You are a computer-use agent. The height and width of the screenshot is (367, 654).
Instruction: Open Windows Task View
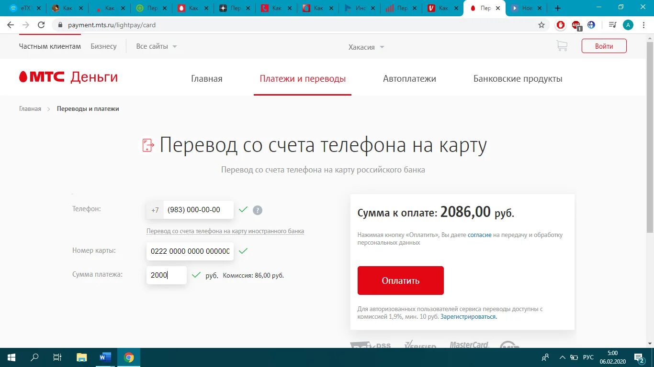coord(57,357)
